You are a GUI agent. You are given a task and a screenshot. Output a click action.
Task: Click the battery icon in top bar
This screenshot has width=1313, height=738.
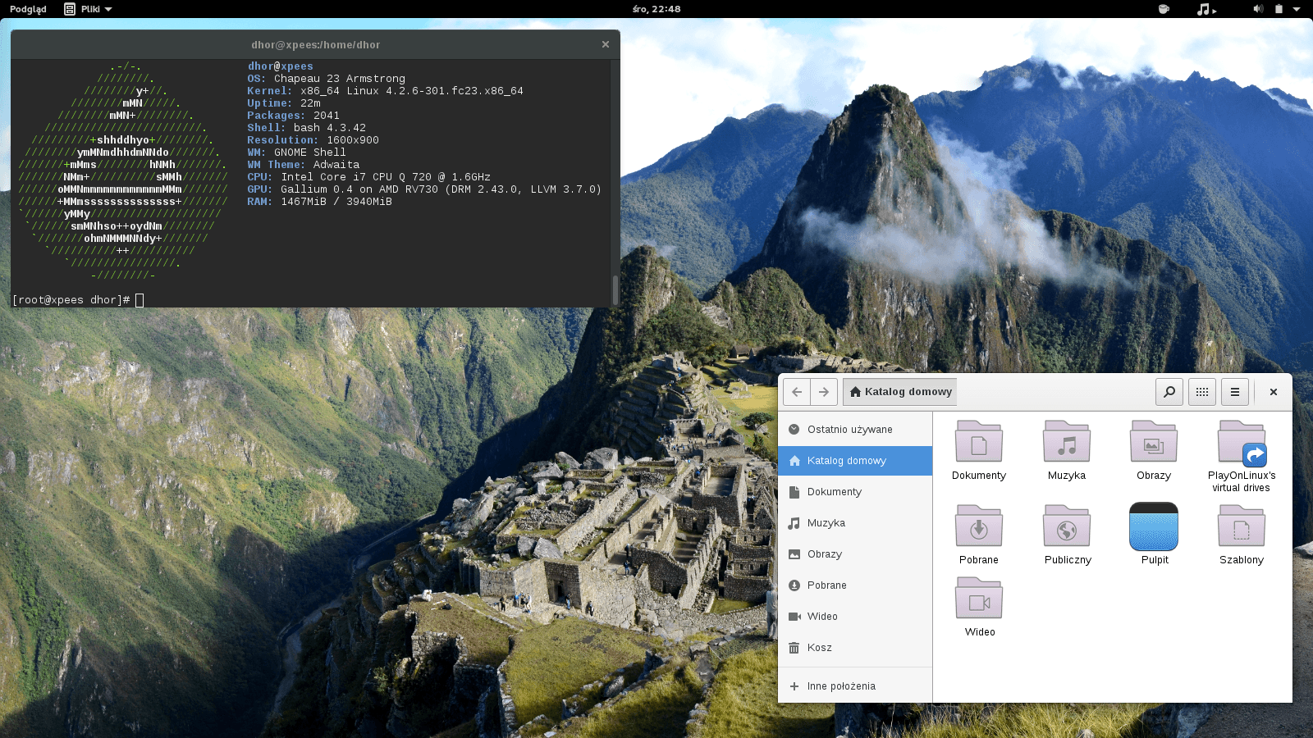[1279, 9]
